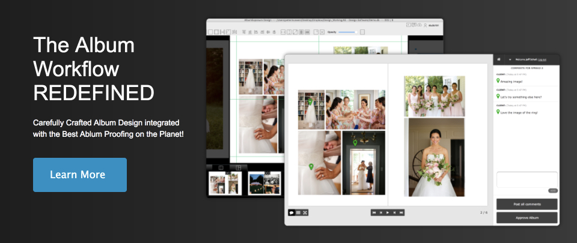Select the dress on bookshelf photo in design window

click(x=251, y=77)
